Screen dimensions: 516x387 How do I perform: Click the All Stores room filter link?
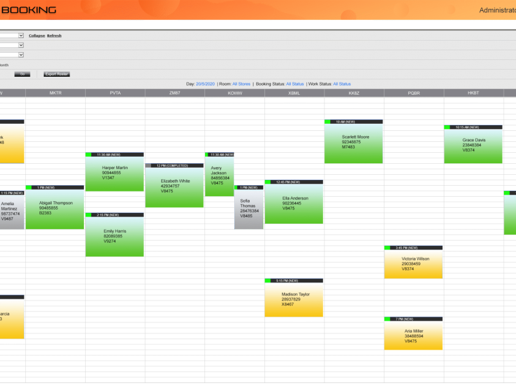tap(241, 84)
